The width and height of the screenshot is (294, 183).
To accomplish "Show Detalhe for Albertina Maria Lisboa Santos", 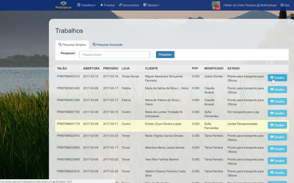I will (277, 149).
